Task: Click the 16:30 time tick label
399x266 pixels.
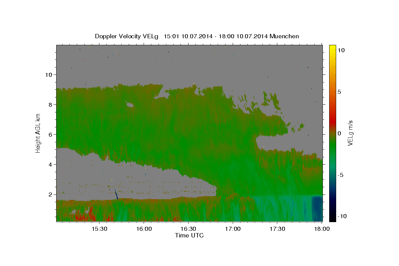Action: [x=188, y=229]
